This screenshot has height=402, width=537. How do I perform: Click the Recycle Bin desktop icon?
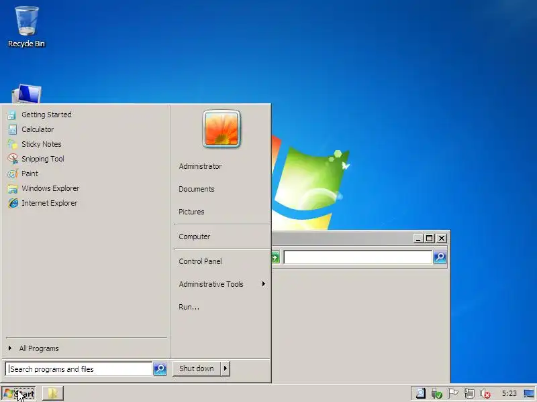[26, 27]
